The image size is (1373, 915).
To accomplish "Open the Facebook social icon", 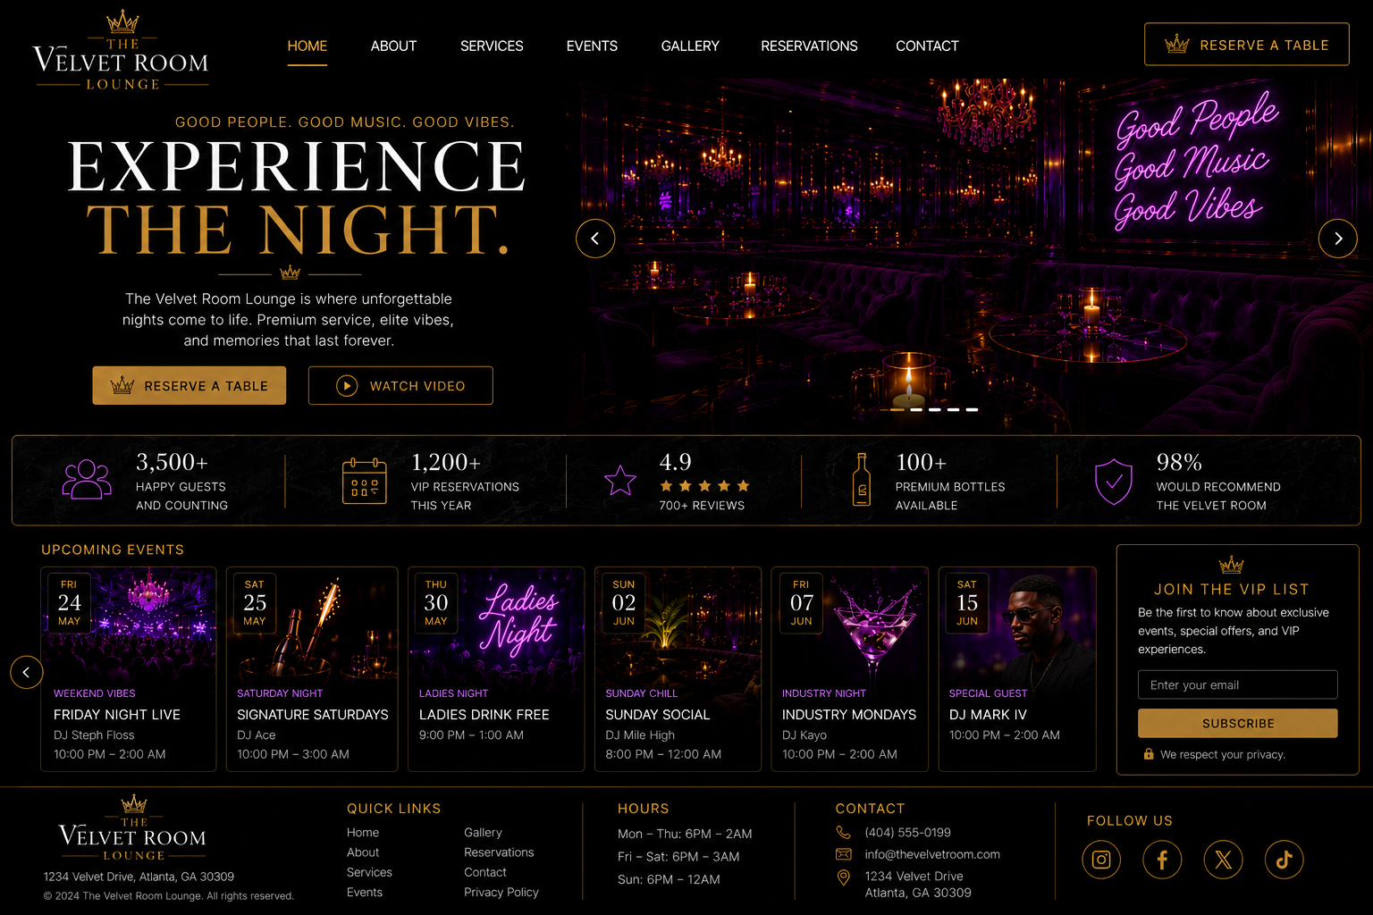I will 1162,860.
